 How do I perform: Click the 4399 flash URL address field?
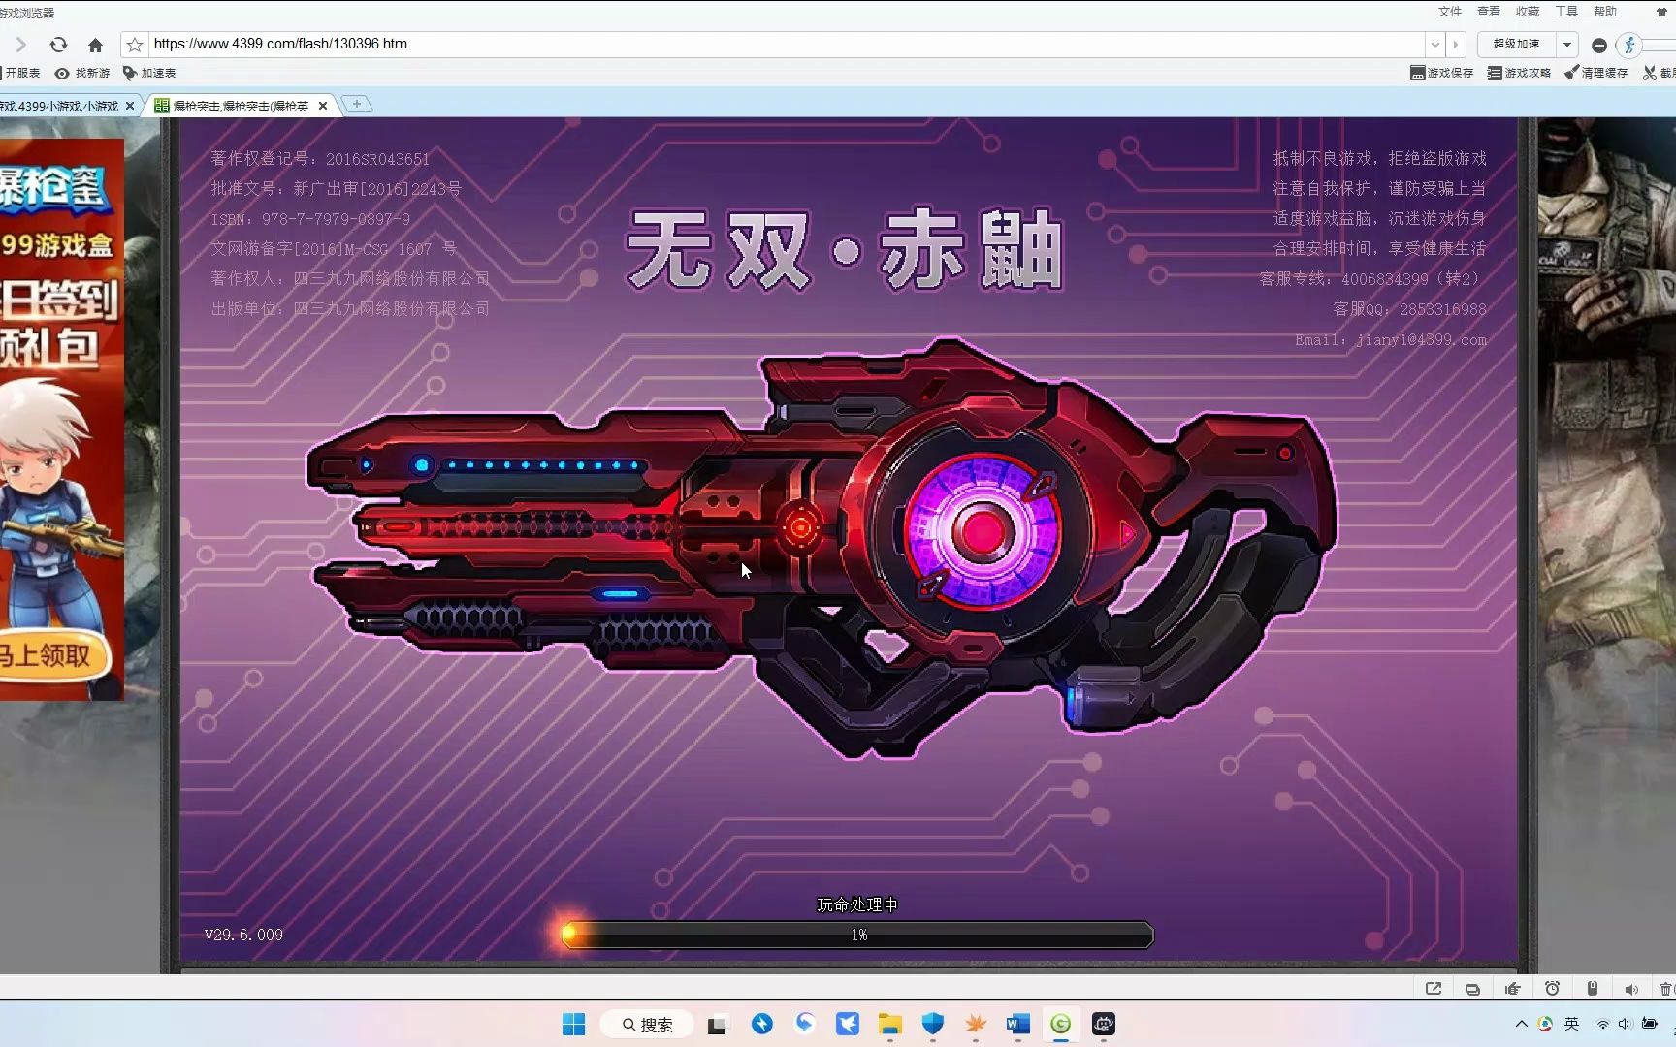[x=786, y=44]
